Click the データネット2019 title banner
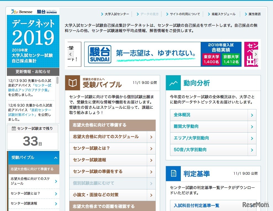 click(x=33, y=41)
